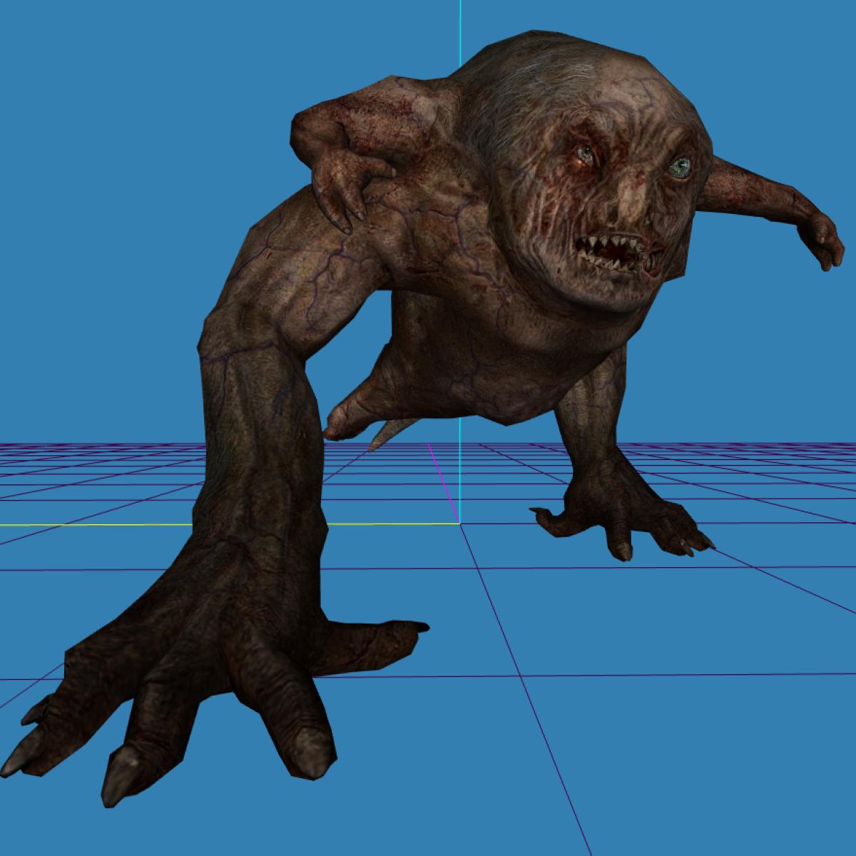The height and width of the screenshot is (856, 856).
Task: Click empty blue background in top-left
Action: click(x=107, y=107)
